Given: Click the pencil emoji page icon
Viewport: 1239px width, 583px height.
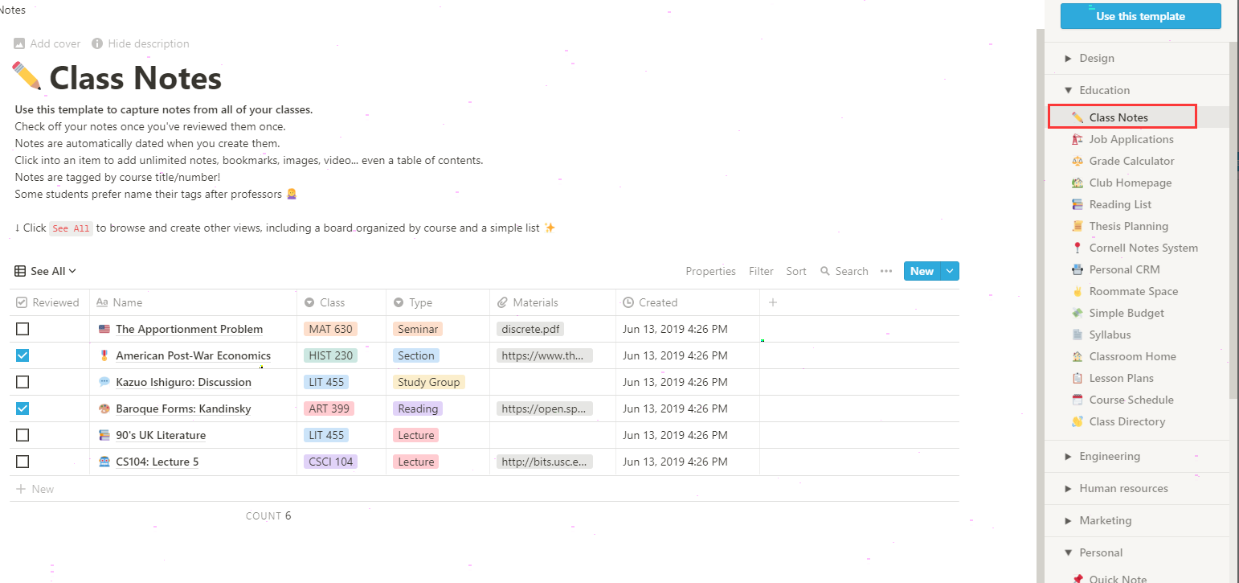Looking at the screenshot, I should (x=27, y=78).
